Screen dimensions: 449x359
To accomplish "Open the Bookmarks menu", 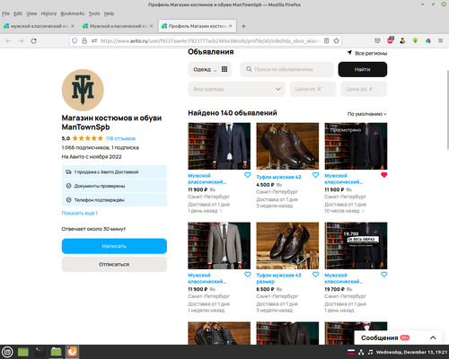I will coord(73,13).
